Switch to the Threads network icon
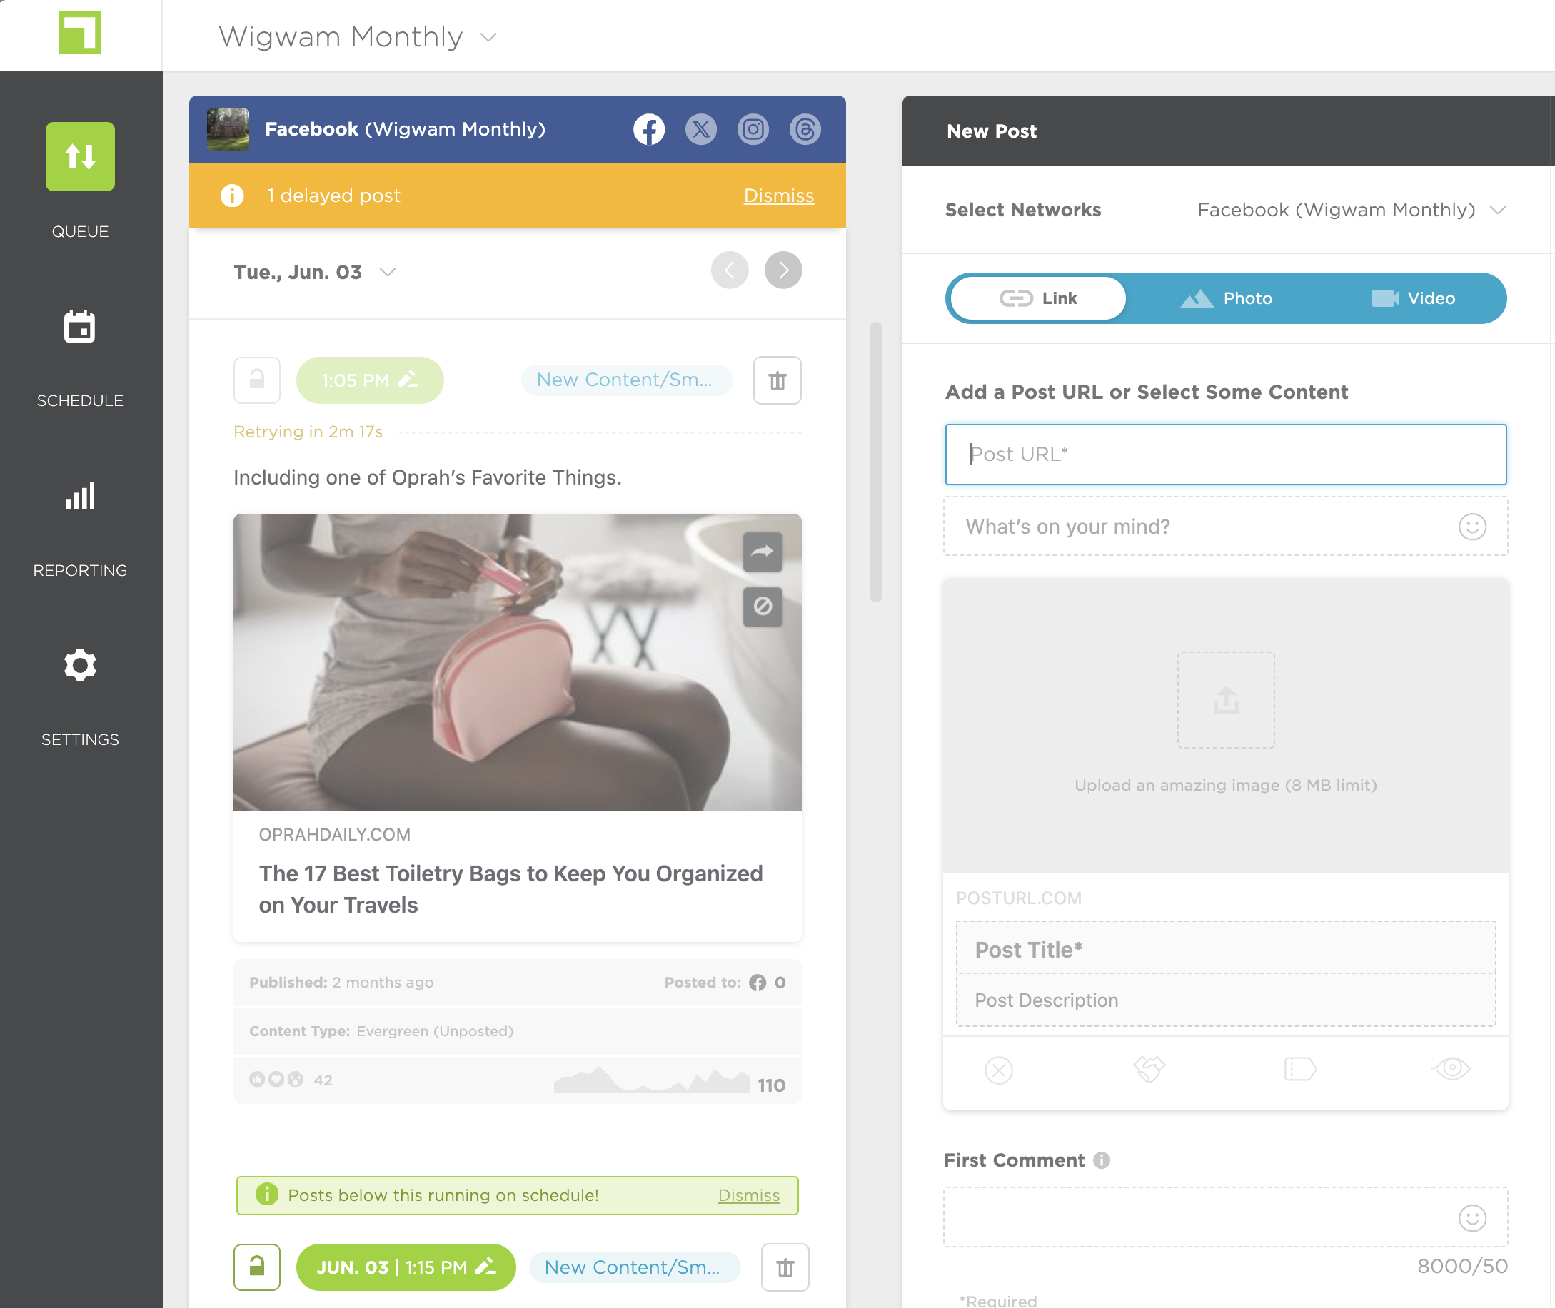This screenshot has height=1308, width=1555. point(805,130)
